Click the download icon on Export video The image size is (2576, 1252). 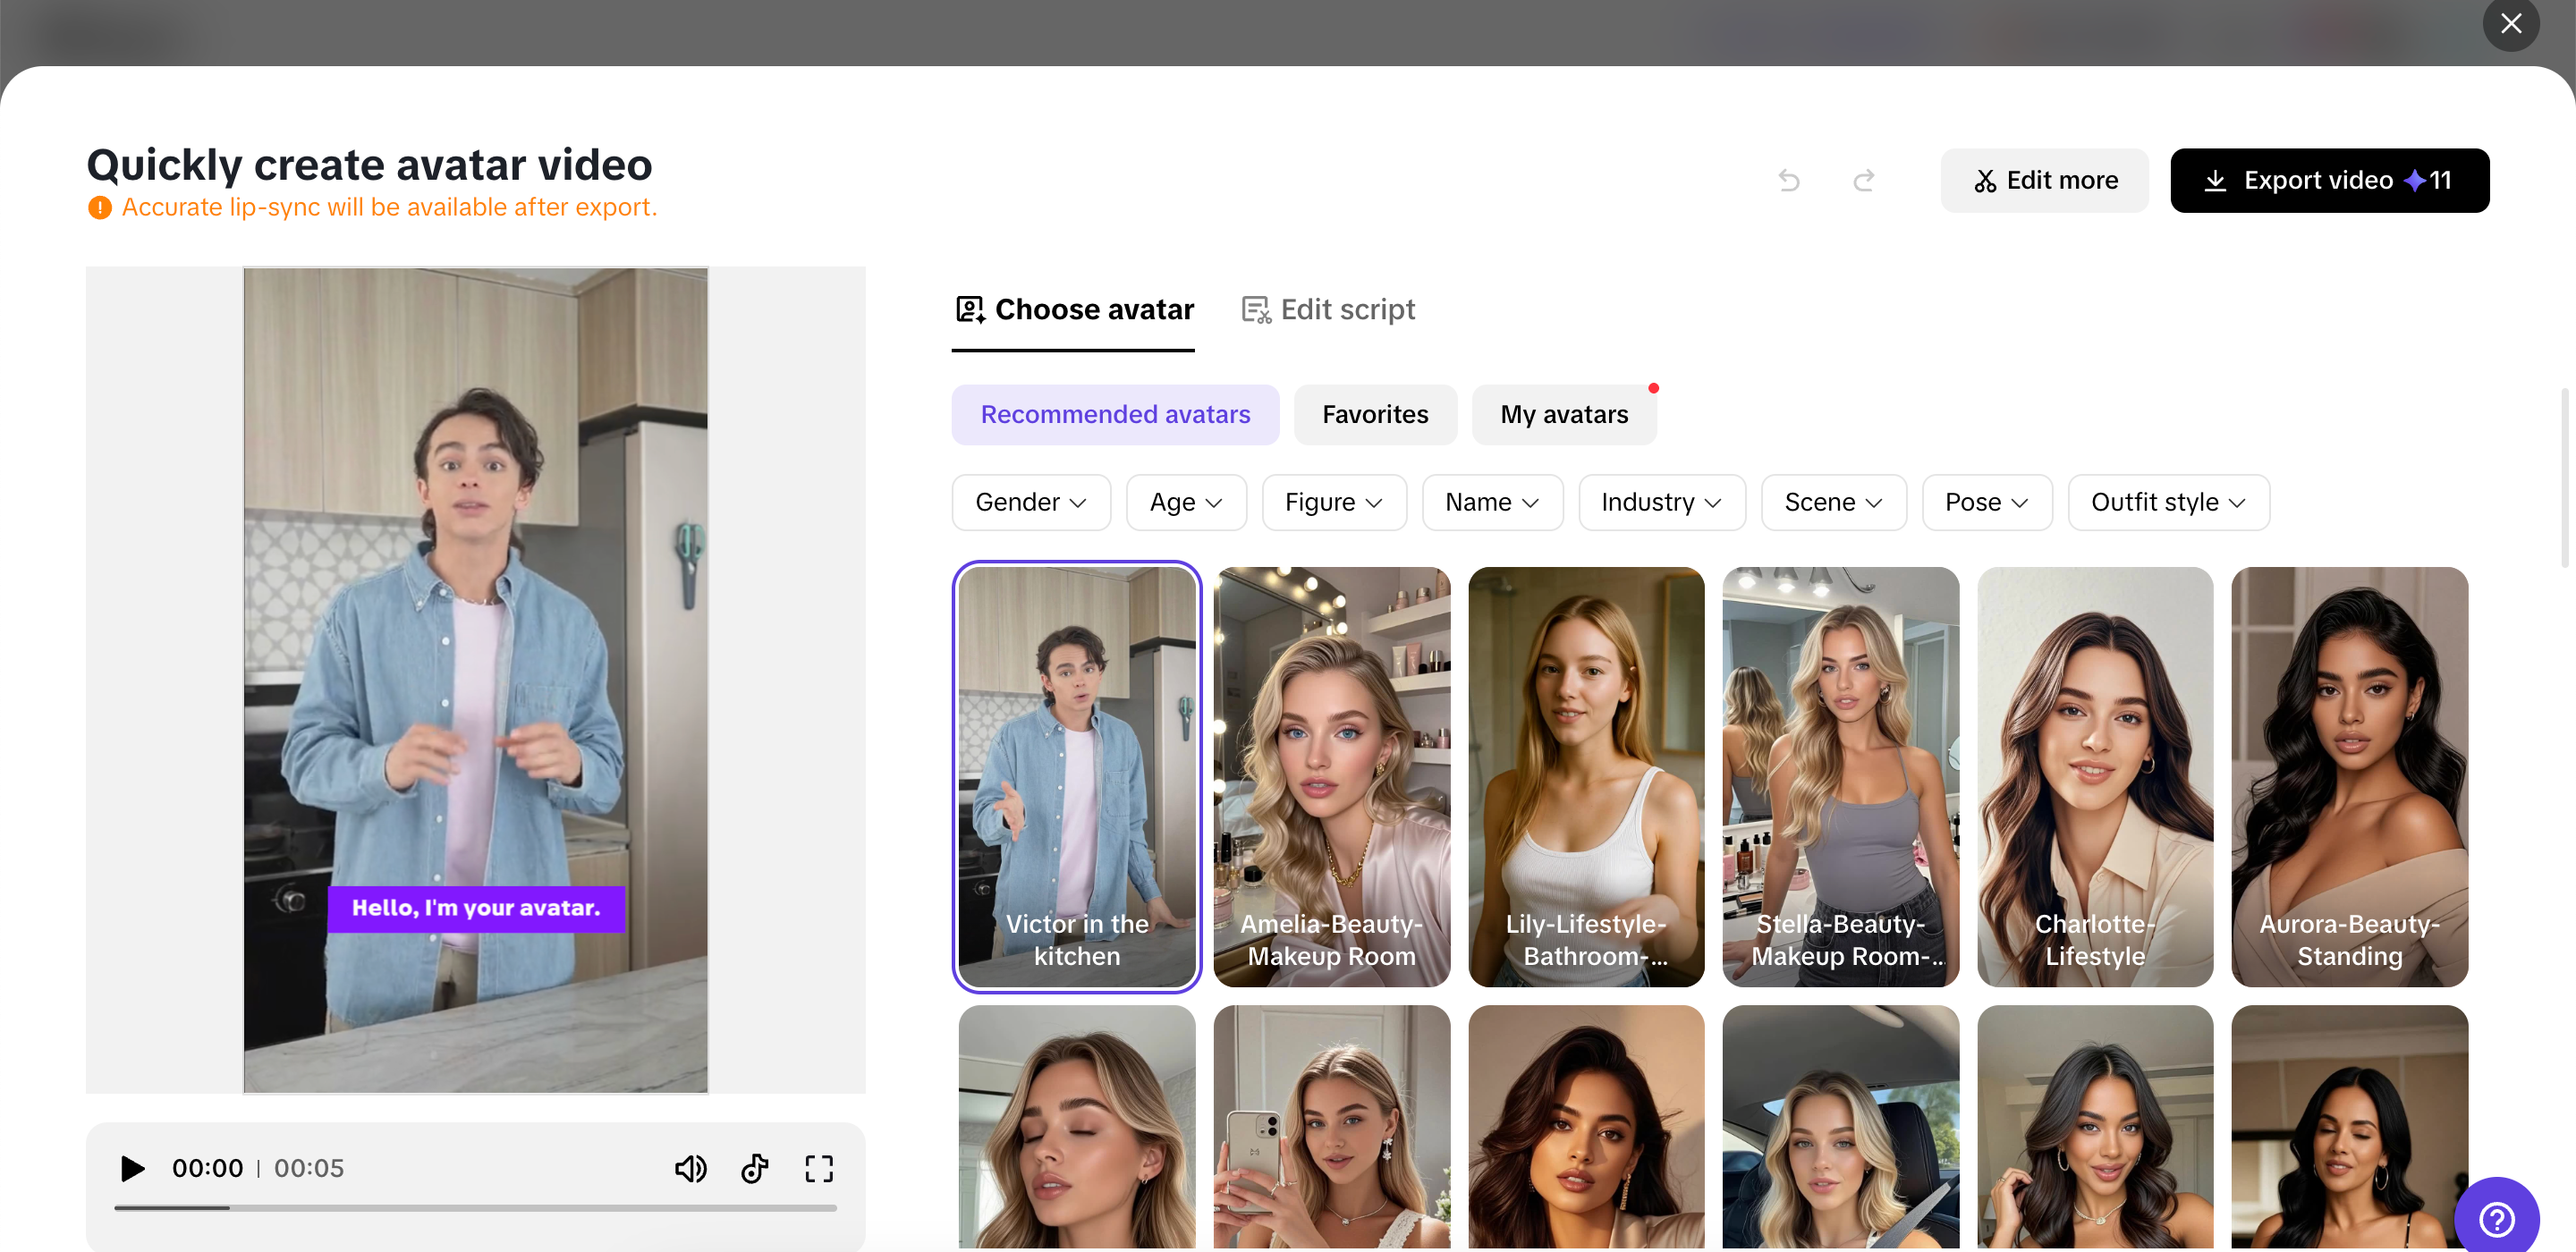coord(2216,180)
